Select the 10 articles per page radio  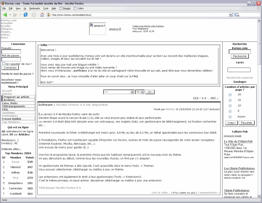click(230, 106)
